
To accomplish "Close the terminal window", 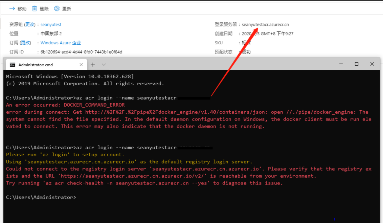I will (372, 64).
